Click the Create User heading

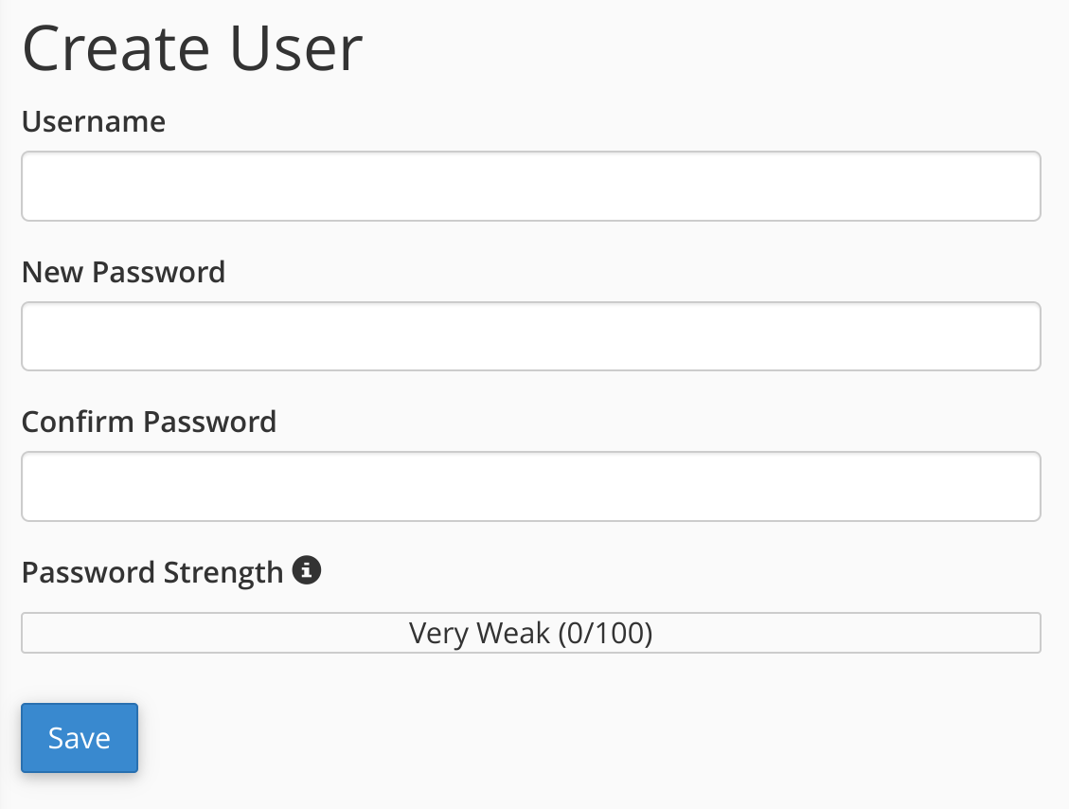(x=192, y=49)
